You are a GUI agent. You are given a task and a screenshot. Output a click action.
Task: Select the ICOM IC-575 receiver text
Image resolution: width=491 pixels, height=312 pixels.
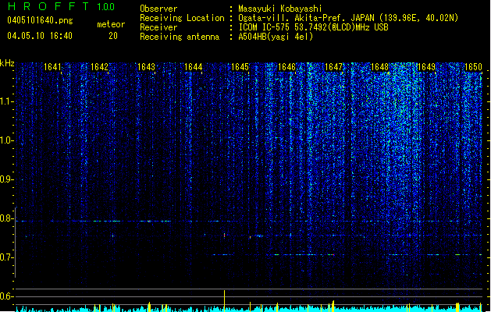pos(314,27)
